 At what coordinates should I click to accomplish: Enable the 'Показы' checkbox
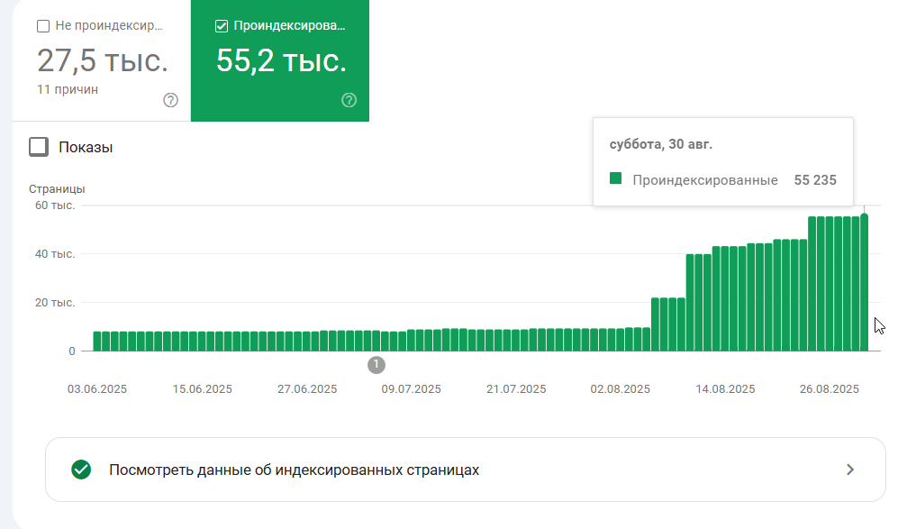coord(39,147)
